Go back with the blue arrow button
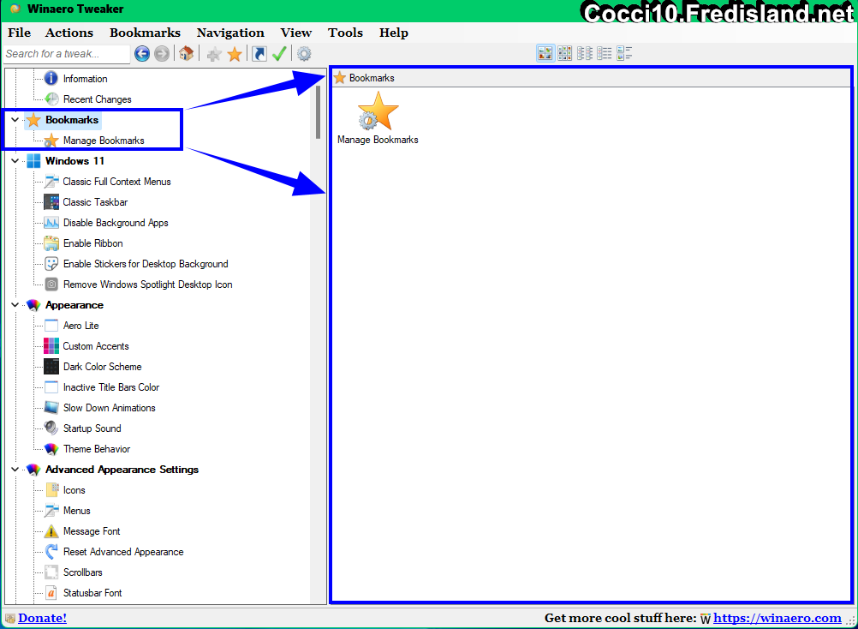This screenshot has height=629, width=858. coord(142,54)
